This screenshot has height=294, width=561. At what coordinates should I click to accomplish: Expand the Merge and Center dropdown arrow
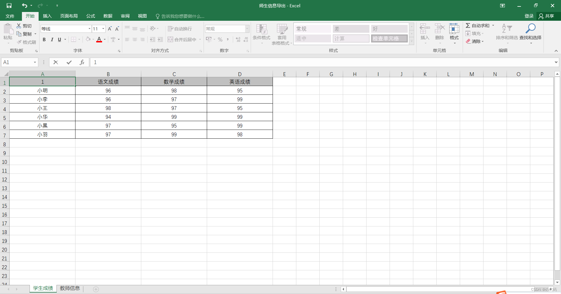coord(200,39)
